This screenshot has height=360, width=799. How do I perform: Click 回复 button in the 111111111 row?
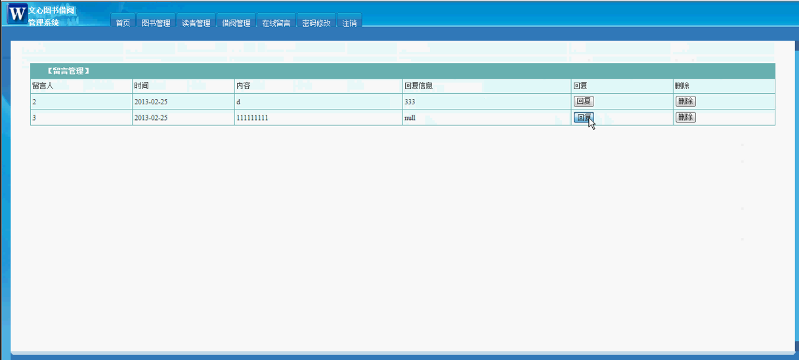pyautogui.click(x=584, y=117)
